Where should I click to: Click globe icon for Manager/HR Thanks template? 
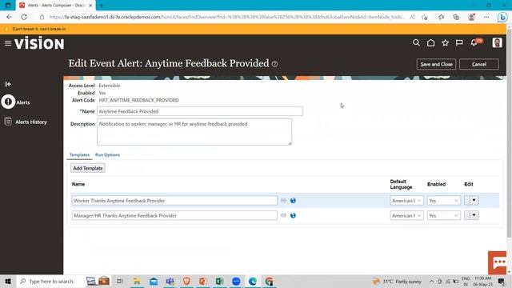(293, 215)
